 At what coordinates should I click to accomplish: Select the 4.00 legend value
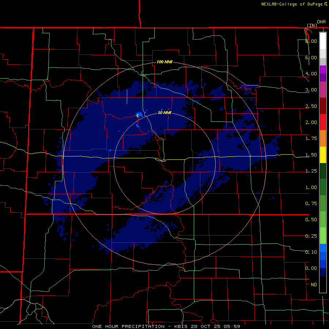click(x=311, y=73)
